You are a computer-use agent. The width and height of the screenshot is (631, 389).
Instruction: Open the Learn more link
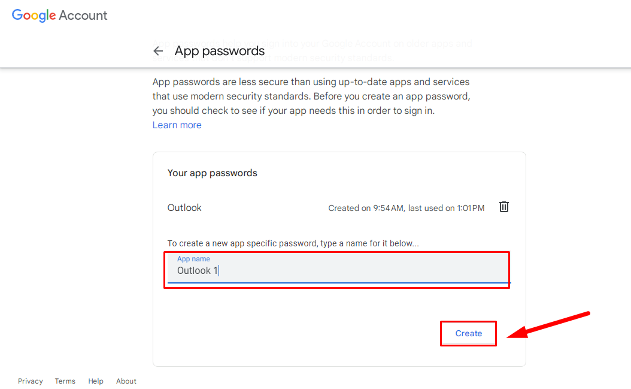click(177, 125)
